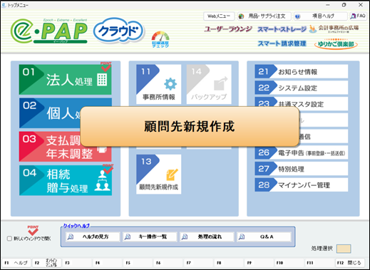Viewport: 370px width, 270px height.
Task: Click the greyed 14 バックアップ tile
Action: [209, 84]
